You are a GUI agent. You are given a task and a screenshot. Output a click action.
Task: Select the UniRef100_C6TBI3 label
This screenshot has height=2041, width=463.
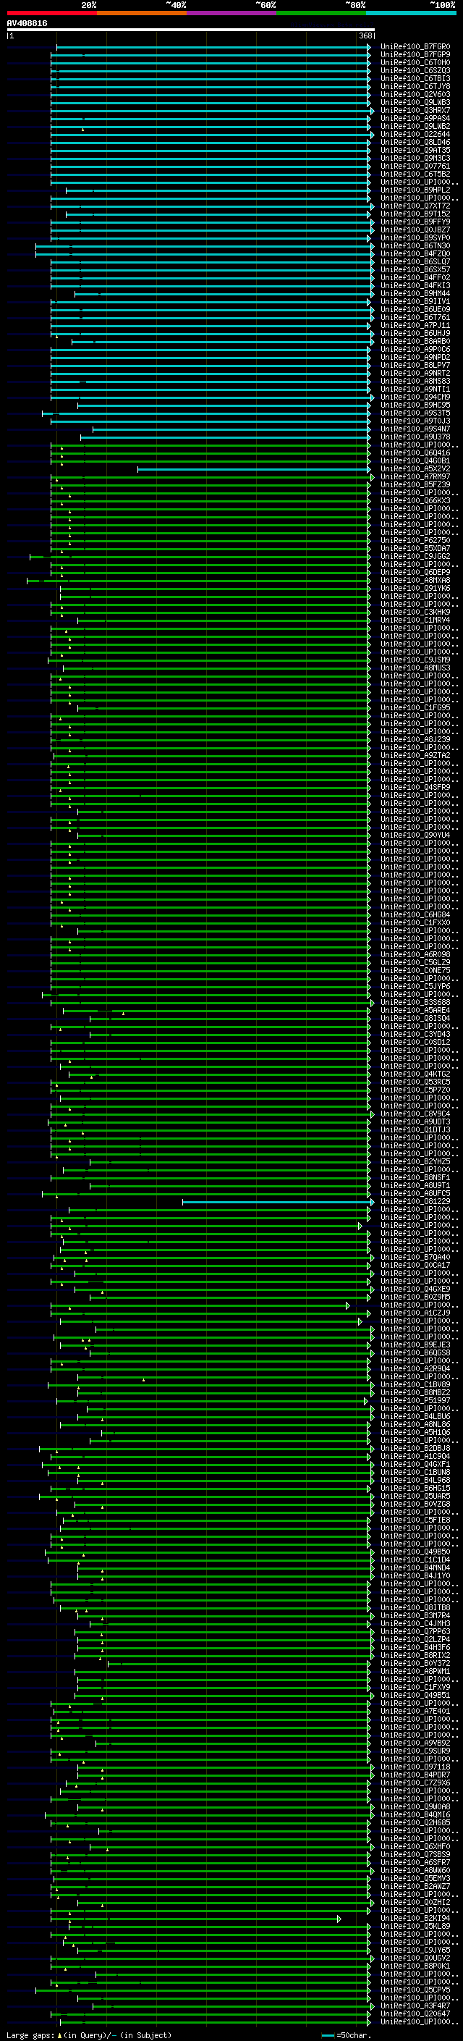click(415, 78)
